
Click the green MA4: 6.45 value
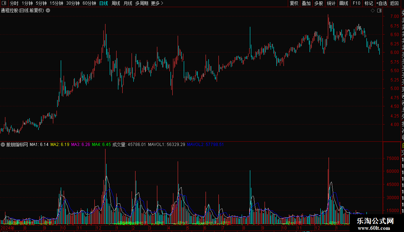[x=101, y=145]
